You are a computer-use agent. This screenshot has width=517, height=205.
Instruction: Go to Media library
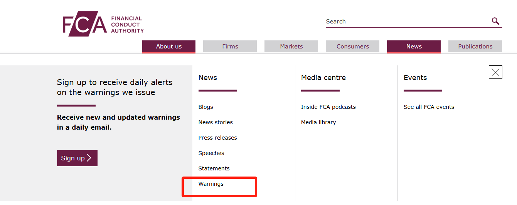318,122
